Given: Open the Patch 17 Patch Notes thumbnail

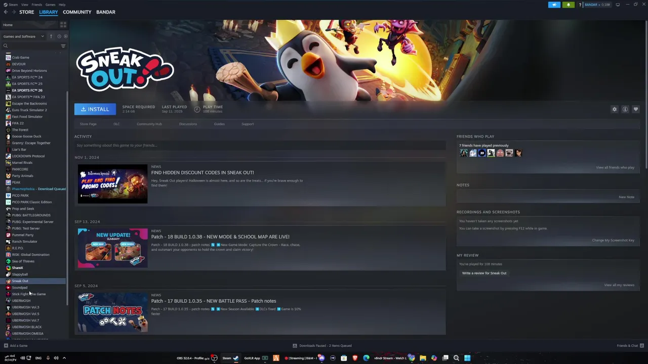Looking at the screenshot, I should [112, 312].
